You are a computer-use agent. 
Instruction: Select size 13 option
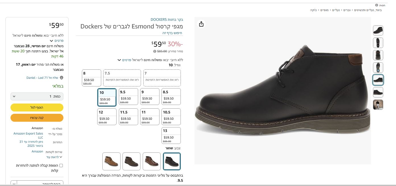171,135
